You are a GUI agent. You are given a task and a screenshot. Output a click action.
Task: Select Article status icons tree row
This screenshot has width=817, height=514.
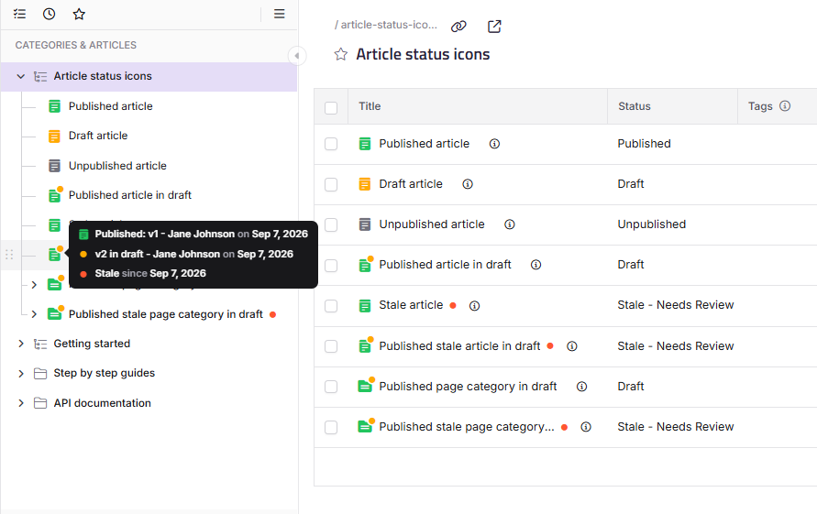tap(149, 77)
